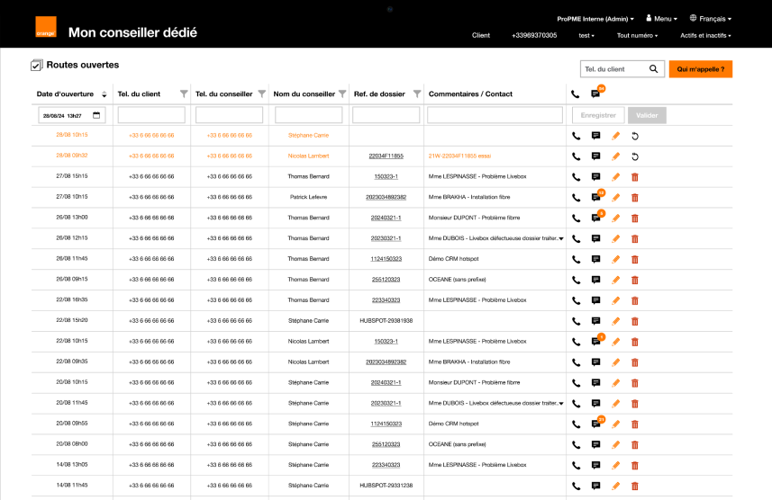Open the test dropdown
Viewport: 772px width, 500px height.
click(586, 35)
